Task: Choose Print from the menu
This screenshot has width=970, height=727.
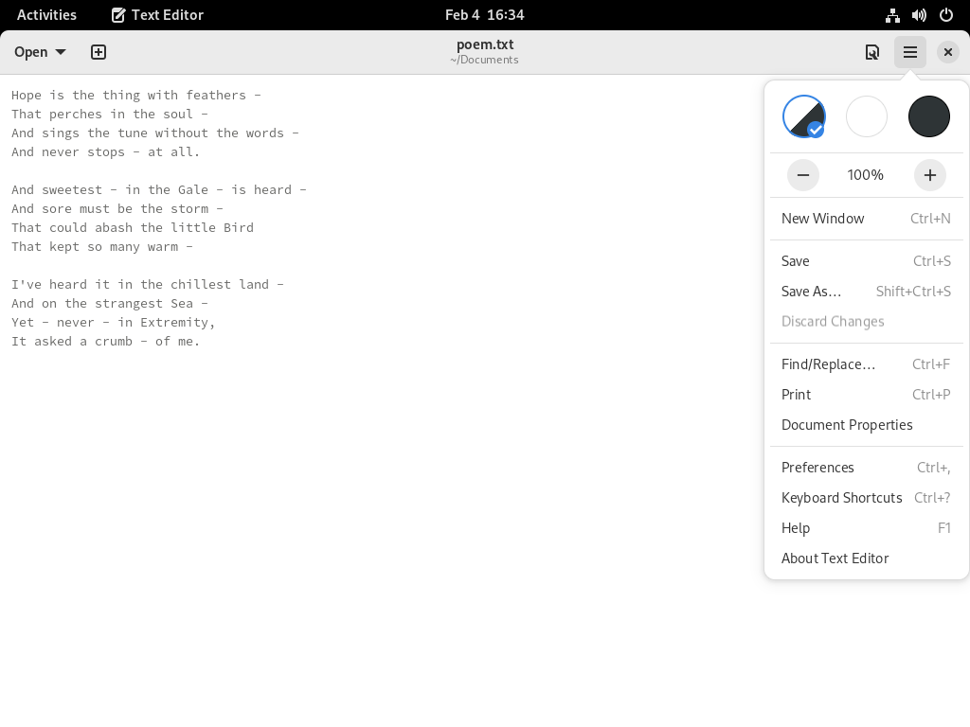Action: [x=866, y=395]
